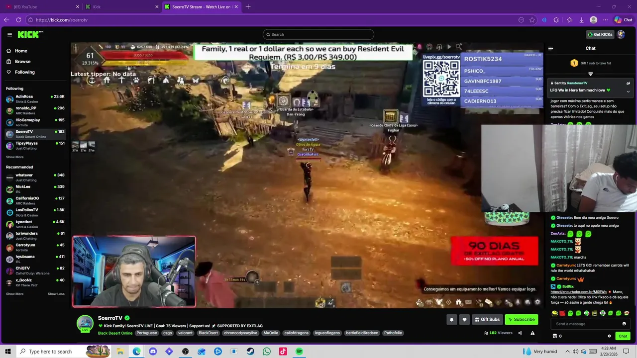This screenshot has width=637, height=358.
Task: Switch to the Kick browser tab
Action: tap(121, 7)
